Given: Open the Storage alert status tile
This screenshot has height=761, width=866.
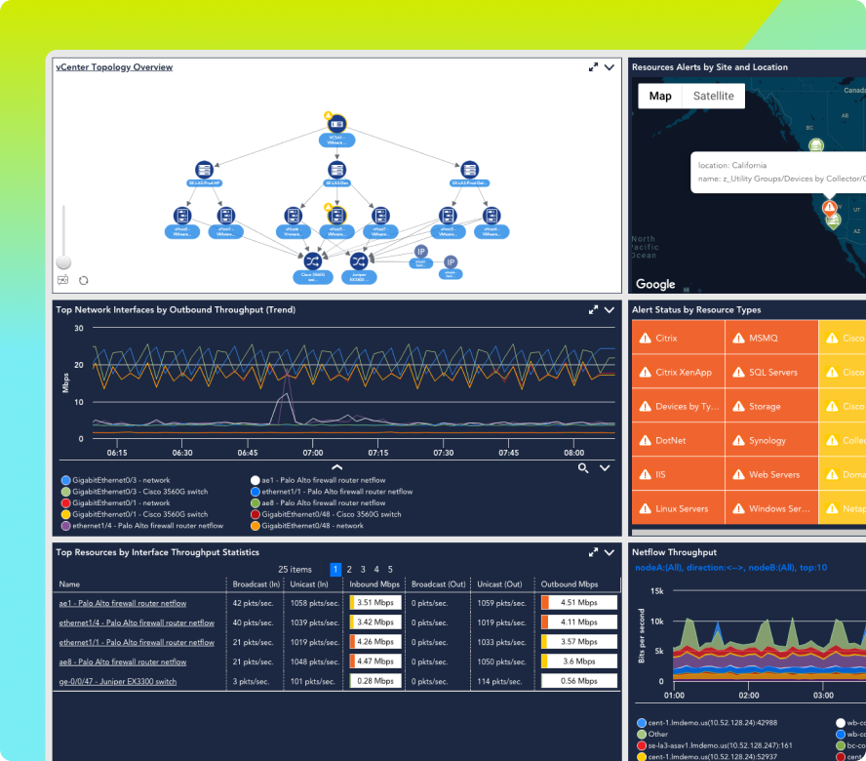Looking at the screenshot, I should point(771,406).
